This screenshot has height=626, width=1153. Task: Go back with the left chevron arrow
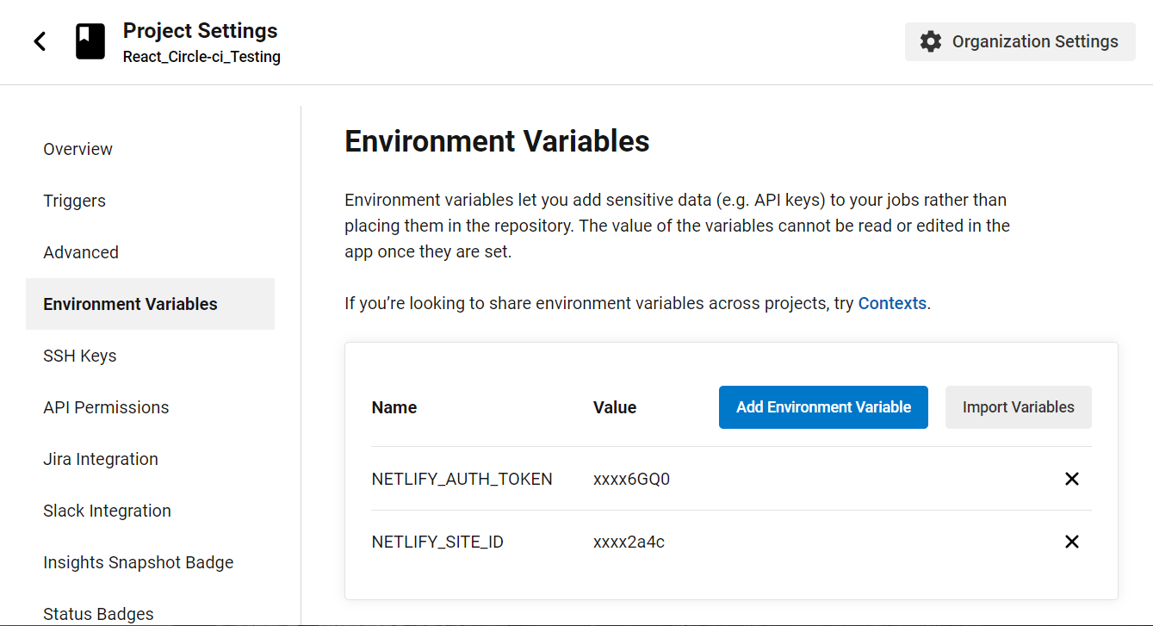pos(40,41)
